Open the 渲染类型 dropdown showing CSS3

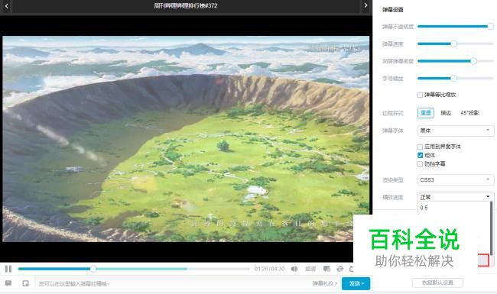[x=456, y=179]
